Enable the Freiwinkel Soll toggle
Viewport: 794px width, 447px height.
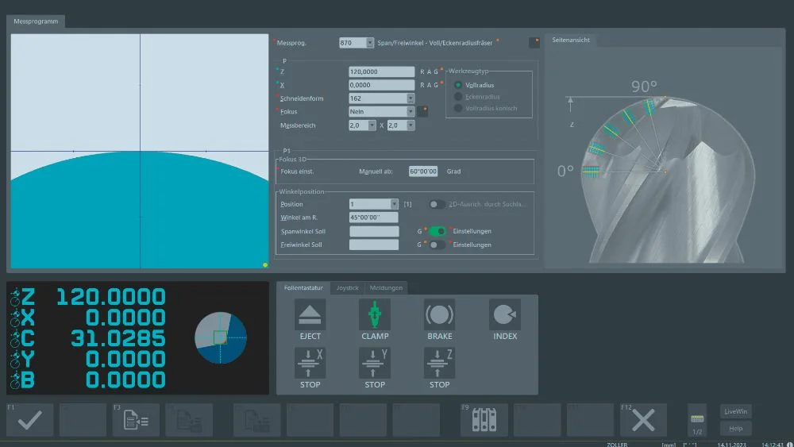(437, 245)
